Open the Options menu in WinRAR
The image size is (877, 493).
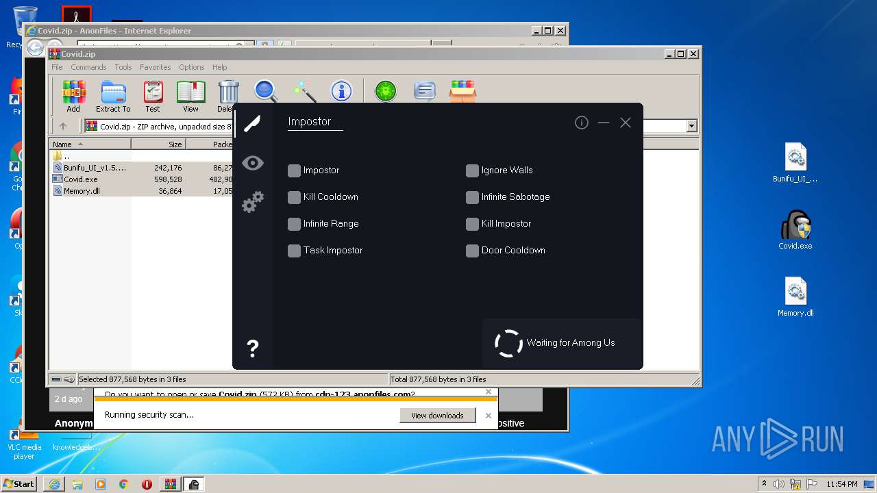click(192, 67)
